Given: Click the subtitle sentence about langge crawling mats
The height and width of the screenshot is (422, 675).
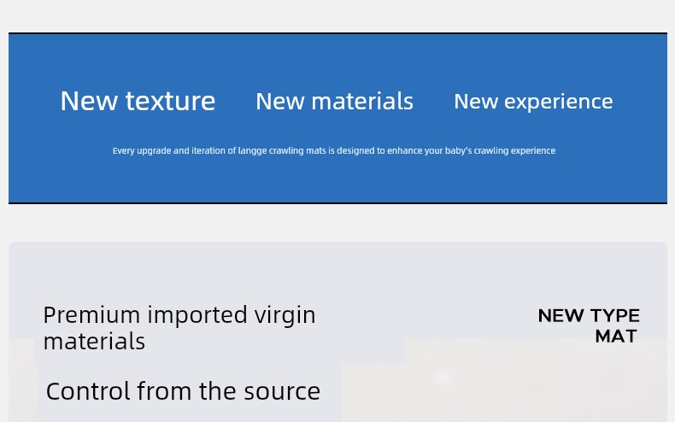Looking at the screenshot, I should (334, 150).
